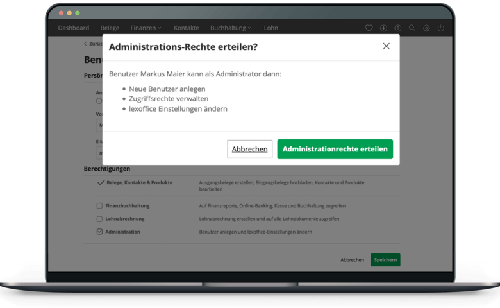The image size is (500, 308).
Task: Click the heart favorites icon in navbar
Action: click(369, 28)
